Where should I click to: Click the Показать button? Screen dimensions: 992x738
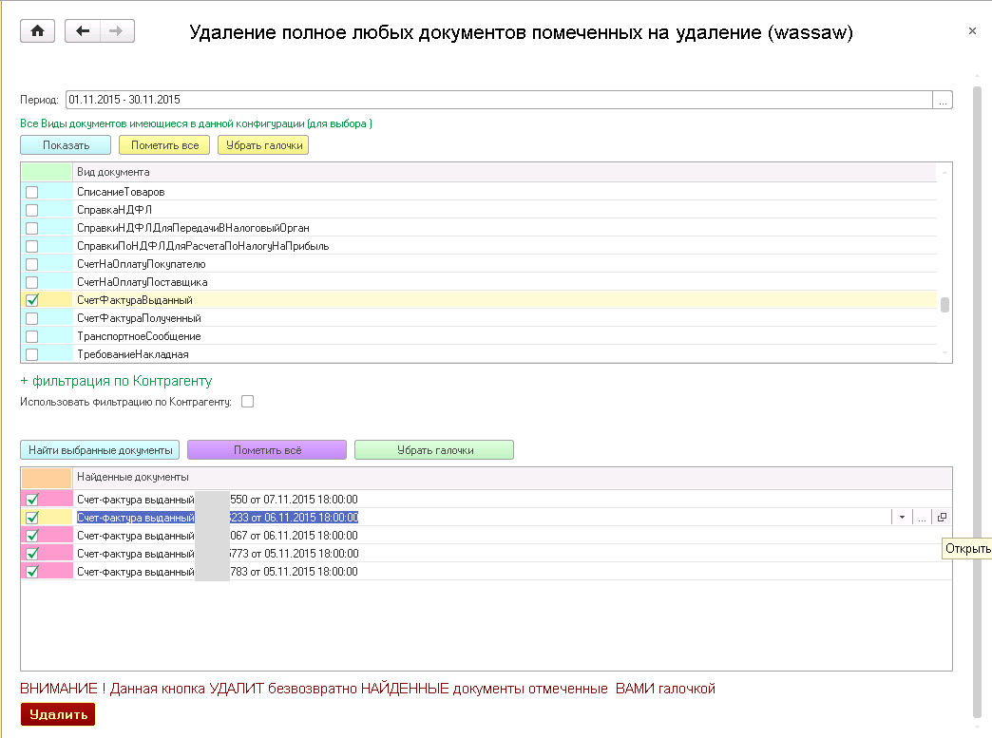tap(66, 145)
